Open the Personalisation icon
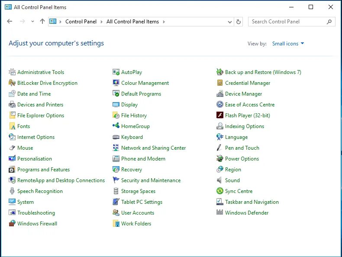 click(12, 159)
